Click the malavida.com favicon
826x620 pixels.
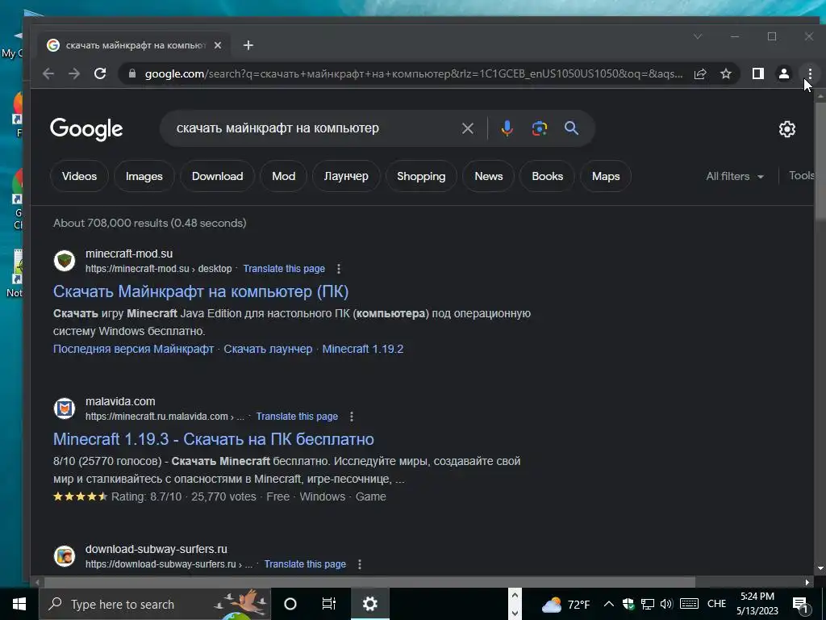(65, 408)
